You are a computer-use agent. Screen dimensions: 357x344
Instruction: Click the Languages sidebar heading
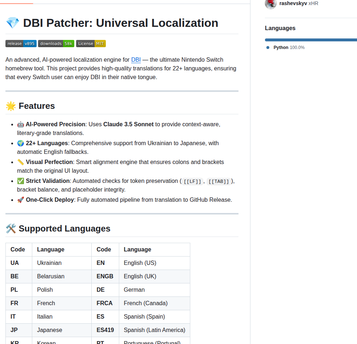tap(280, 28)
